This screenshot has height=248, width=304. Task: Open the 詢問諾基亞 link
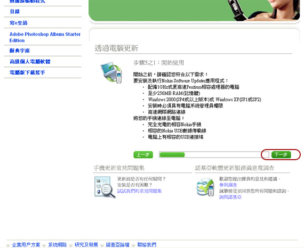pyautogui.click(x=230, y=197)
